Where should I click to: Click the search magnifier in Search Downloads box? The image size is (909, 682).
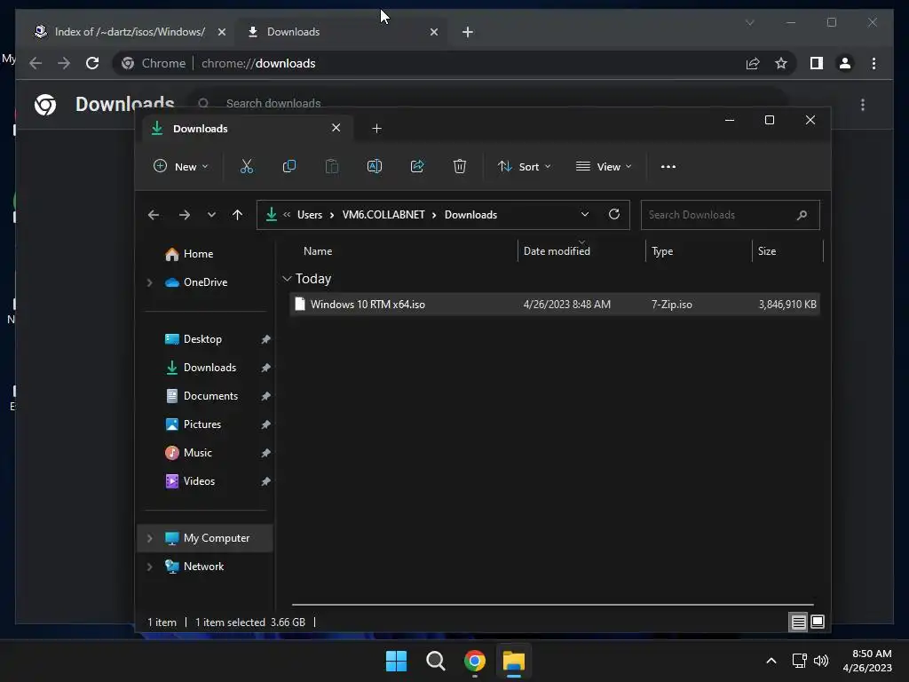(x=802, y=215)
